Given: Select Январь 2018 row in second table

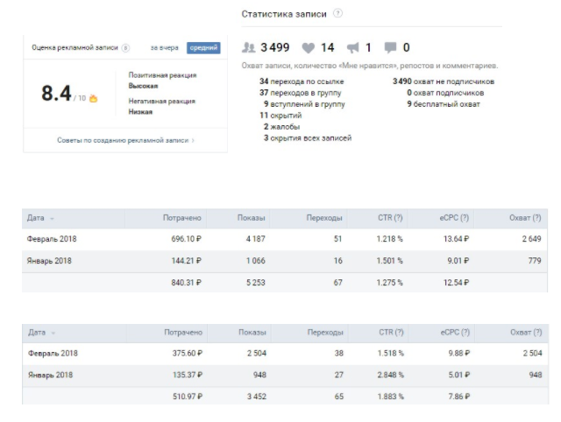Looking at the screenshot, I should click(286, 376).
